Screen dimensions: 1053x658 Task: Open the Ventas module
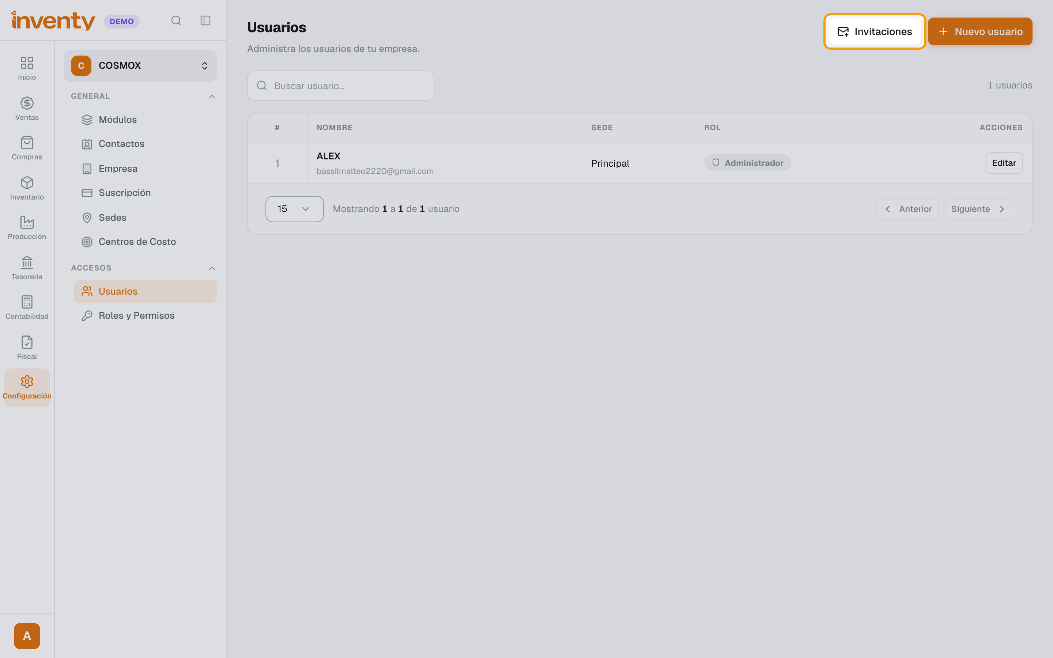(x=27, y=108)
